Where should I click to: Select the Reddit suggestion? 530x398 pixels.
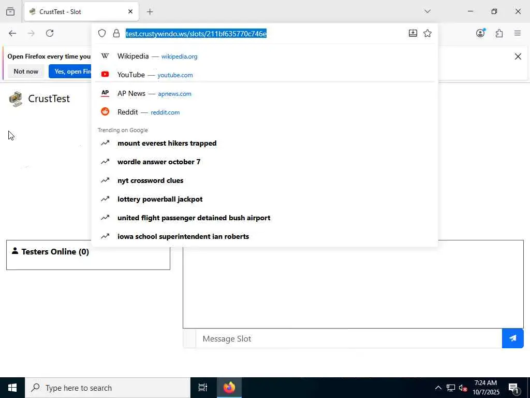(264, 112)
